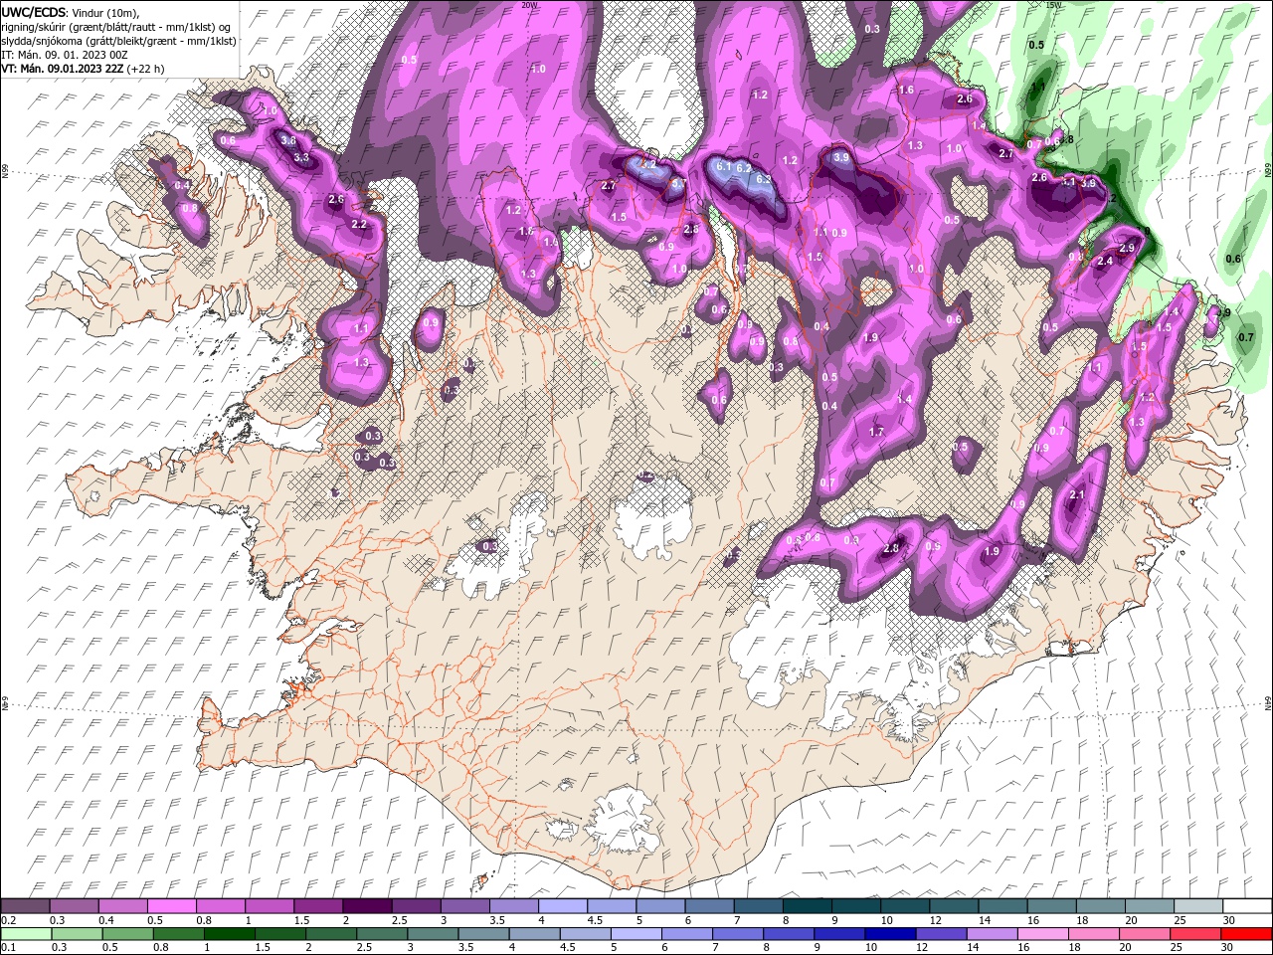Image resolution: width=1273 pixels, height=955 pixels.
Task: Pick the darkest green rain swatch right of 1
Action: coord(231,934)
